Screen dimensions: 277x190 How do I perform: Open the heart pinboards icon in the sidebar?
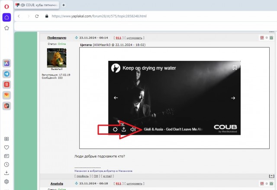pyautogui.click(x=6, y=147)
